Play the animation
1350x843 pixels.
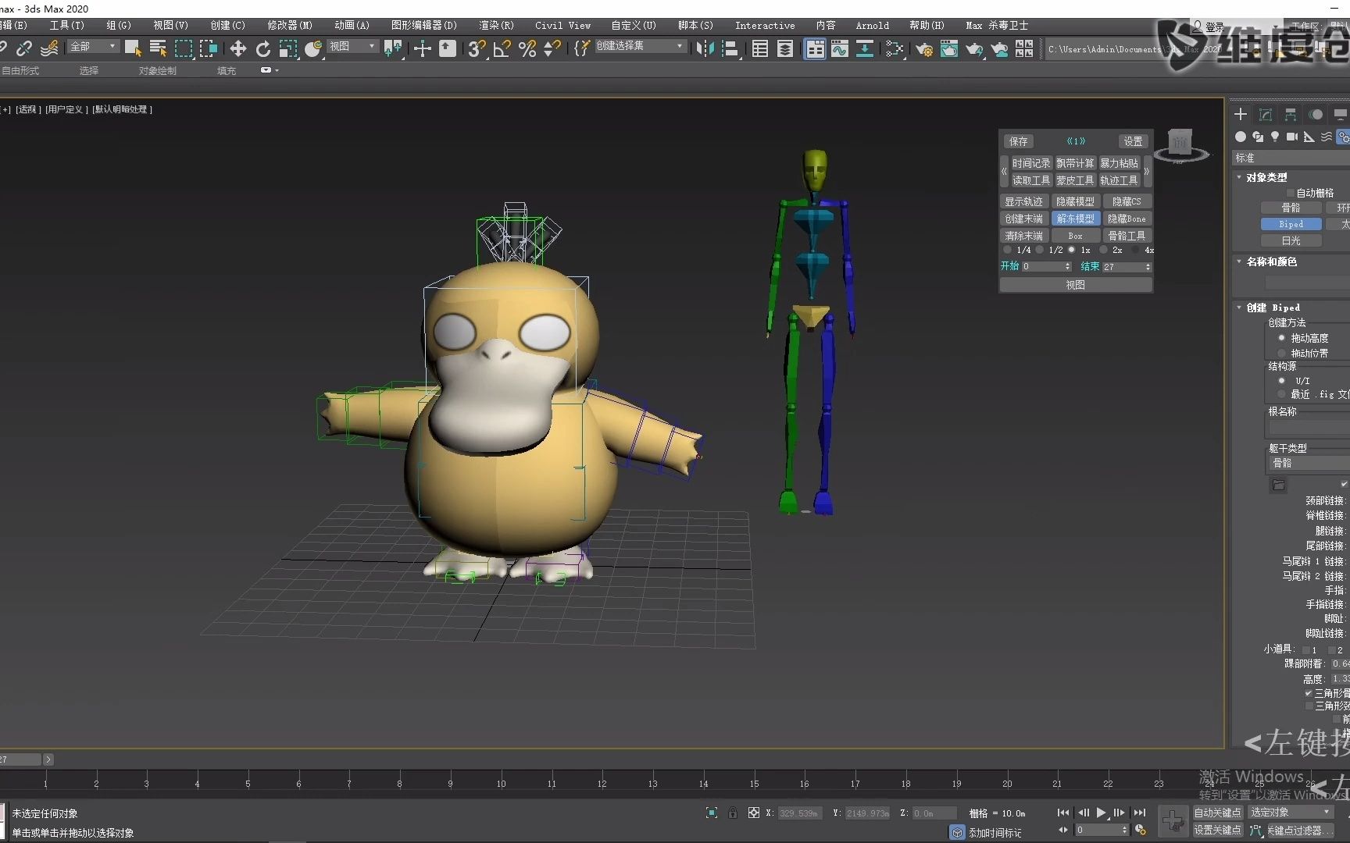[1102, 813]
